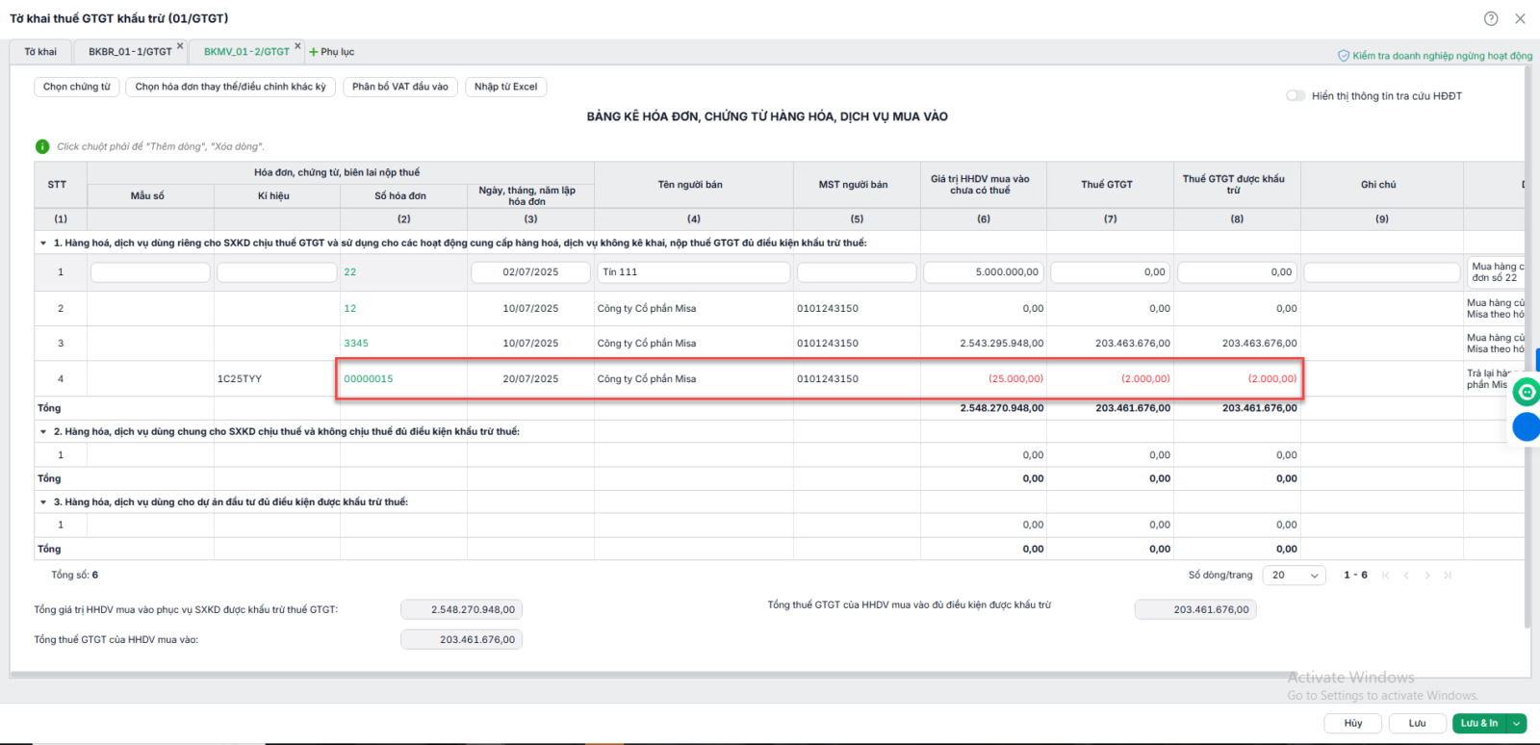The height and width of the screenshot is (745, 1540).
Task: Collapse section 3 dự án đầu tư
Action: point(43,501)
